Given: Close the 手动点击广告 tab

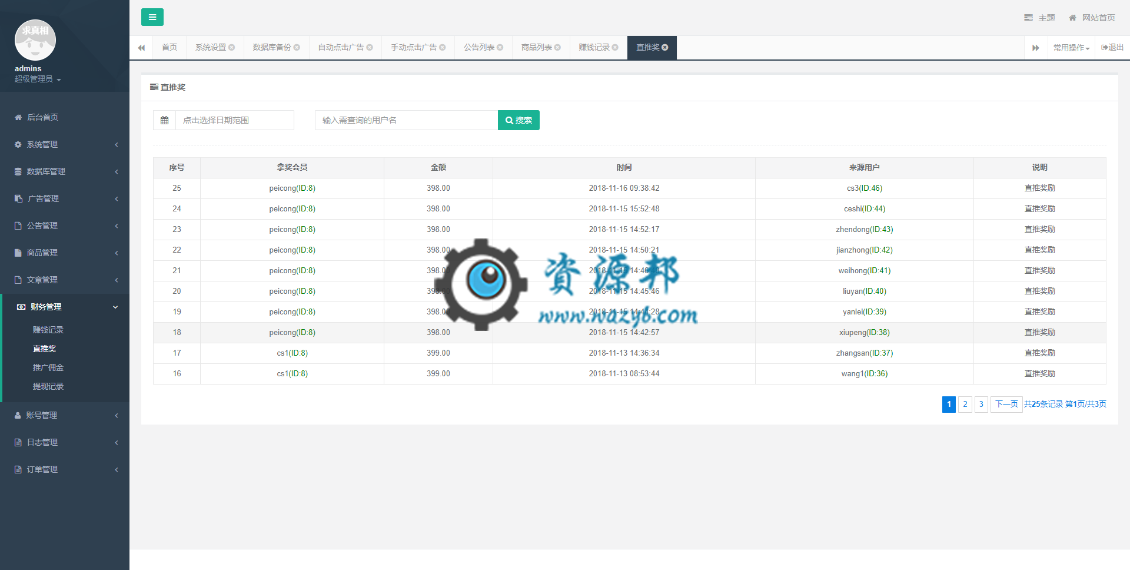Looking at the screenshot, I should point(443,47).
